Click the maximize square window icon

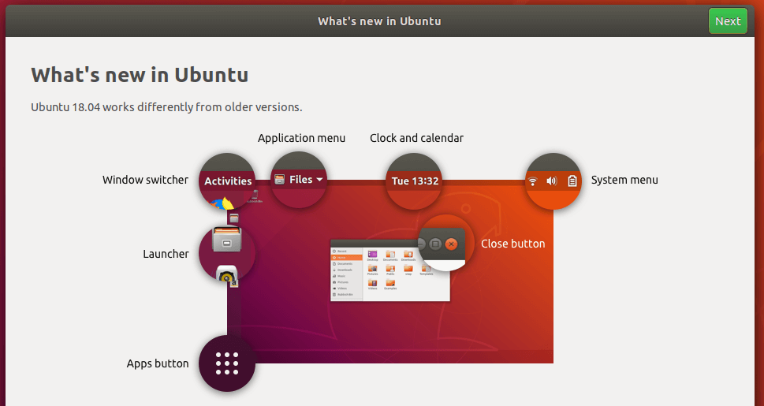435,244
